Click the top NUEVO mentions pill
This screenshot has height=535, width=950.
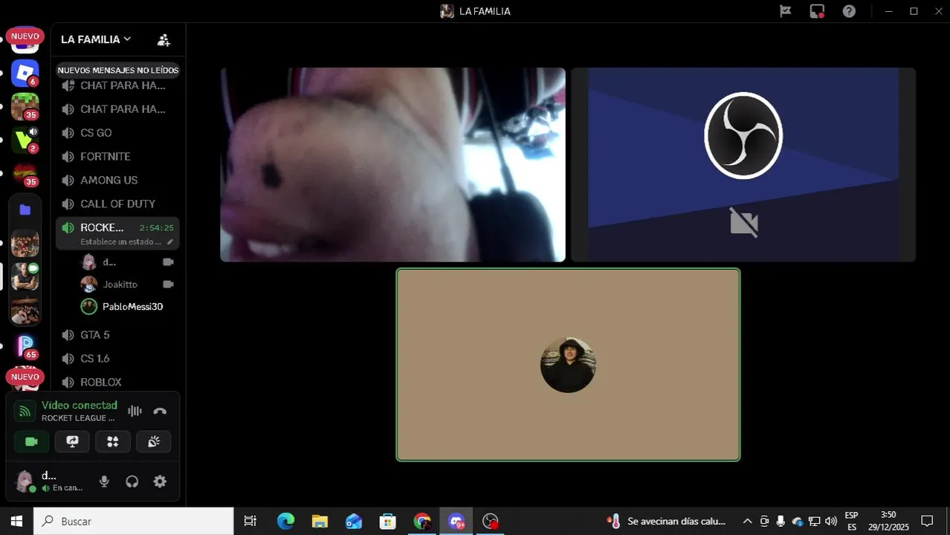[x=25, y=36]
